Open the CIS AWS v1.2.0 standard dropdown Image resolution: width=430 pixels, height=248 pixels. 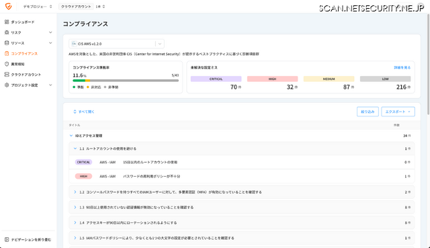(x=116, y=44)
